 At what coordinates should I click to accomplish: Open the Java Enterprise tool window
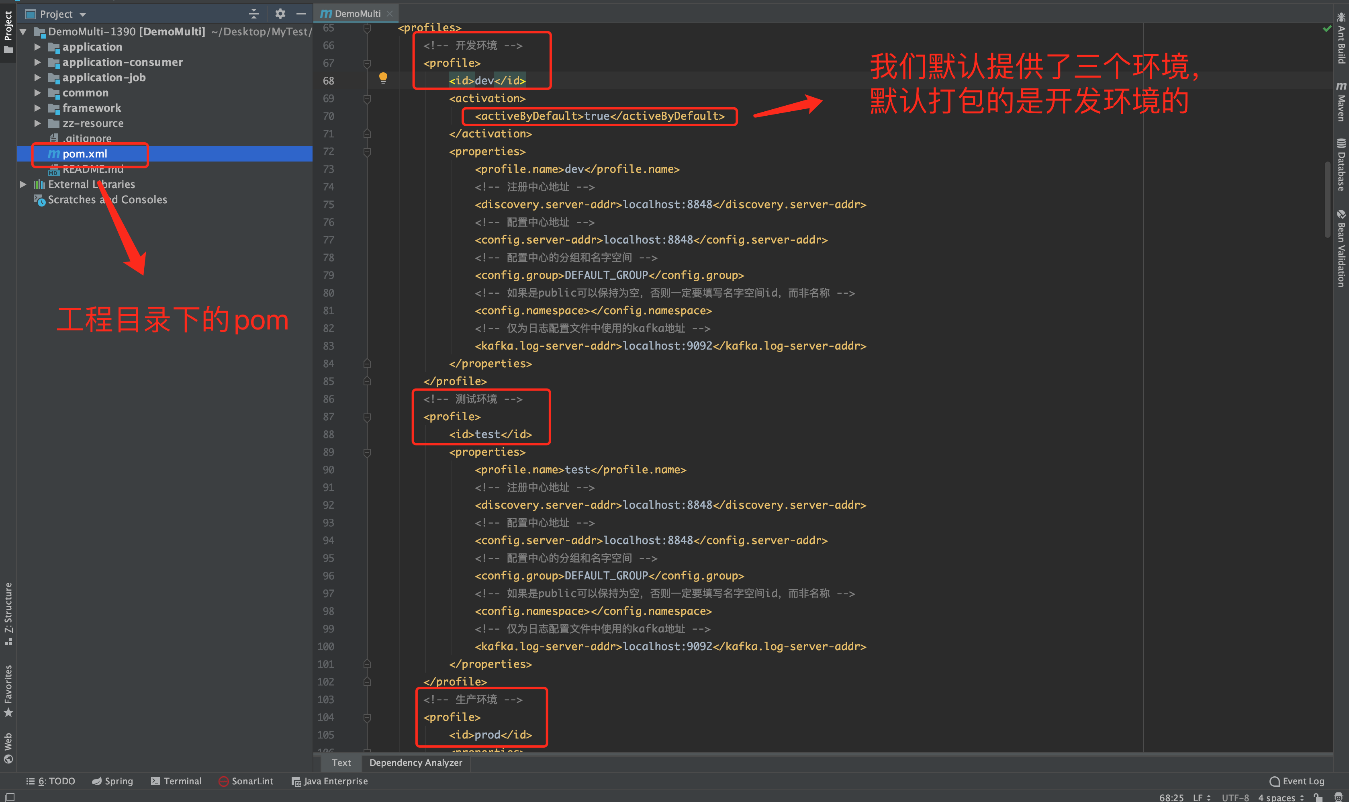tap(329, 781)
